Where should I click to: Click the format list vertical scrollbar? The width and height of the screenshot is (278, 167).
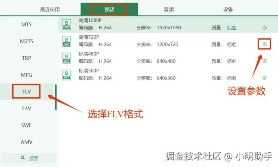pos(56,97)
